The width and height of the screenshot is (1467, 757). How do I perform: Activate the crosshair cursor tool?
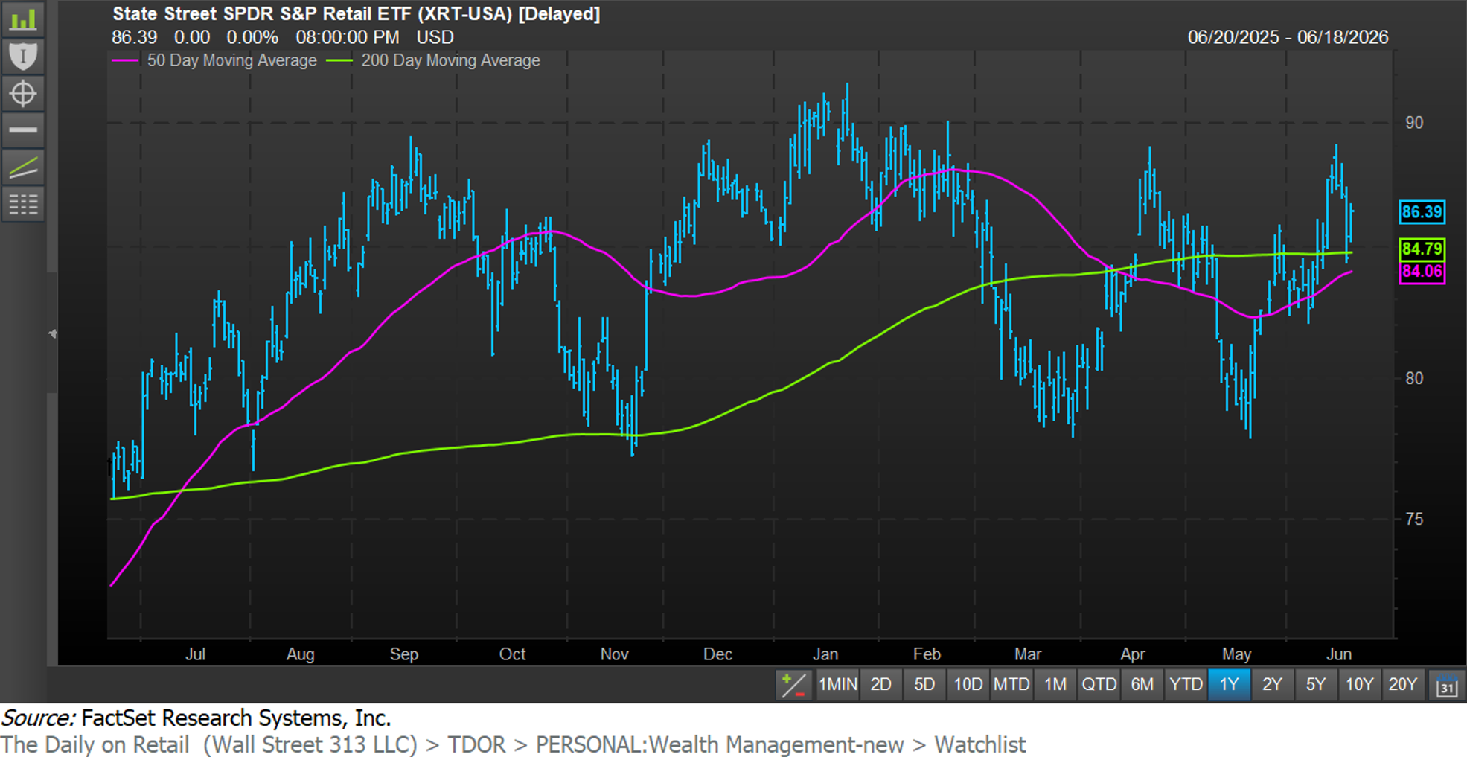23,93
